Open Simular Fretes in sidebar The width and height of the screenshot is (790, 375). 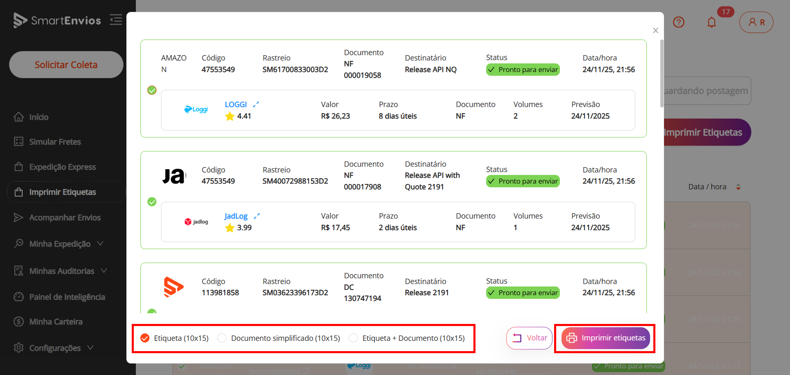[55, 142]
